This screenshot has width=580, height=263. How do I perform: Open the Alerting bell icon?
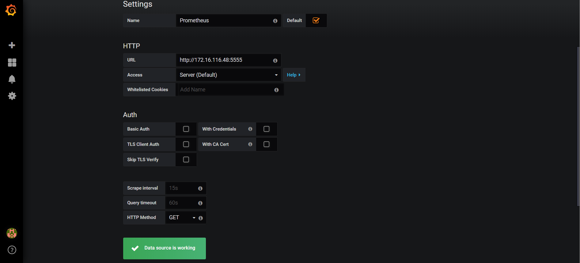tap(12, 79)
